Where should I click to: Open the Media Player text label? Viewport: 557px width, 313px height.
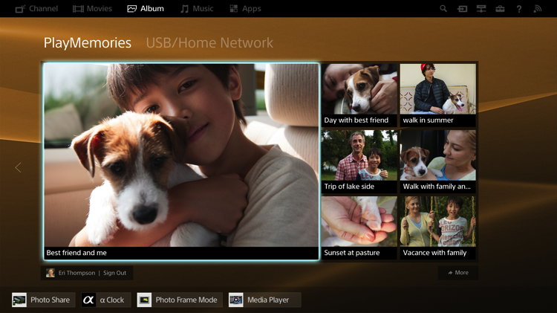click(x=268, y=300)
